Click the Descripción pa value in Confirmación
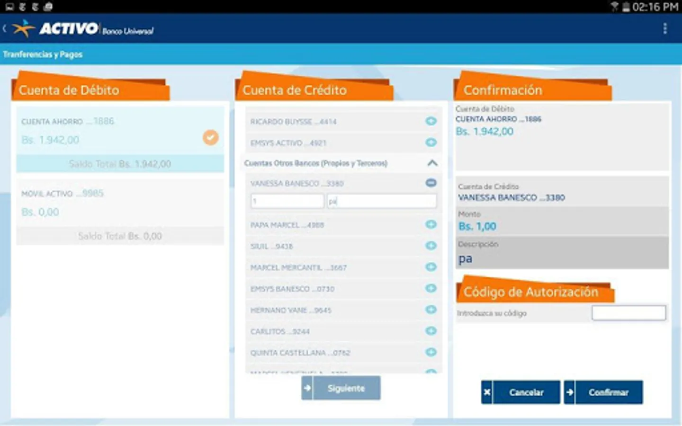 coord(466,259)
